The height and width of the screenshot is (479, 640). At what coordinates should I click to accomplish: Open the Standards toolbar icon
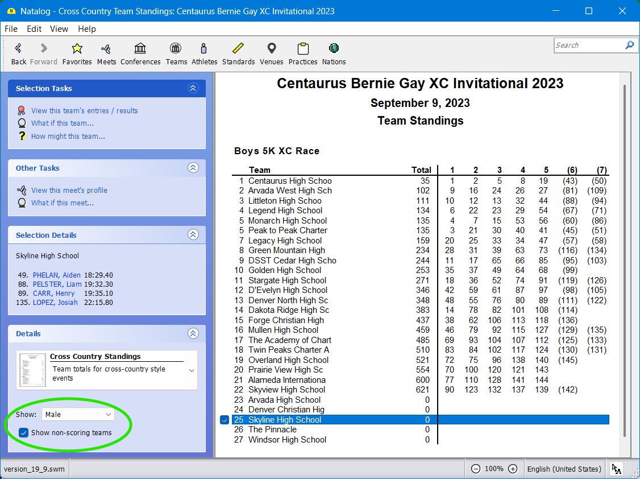(238, 54)
